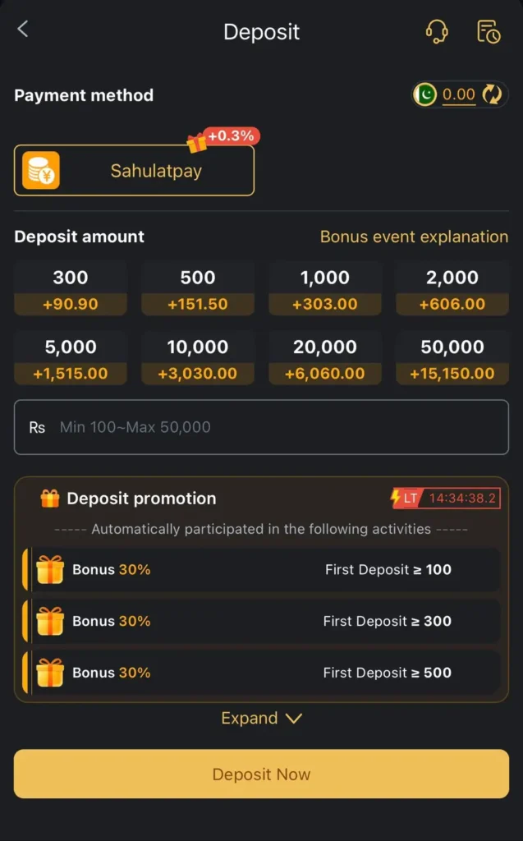Viewport: 523px width, 841px height.
Task: Refresh the wallet balance
Action: coord(492,94)
